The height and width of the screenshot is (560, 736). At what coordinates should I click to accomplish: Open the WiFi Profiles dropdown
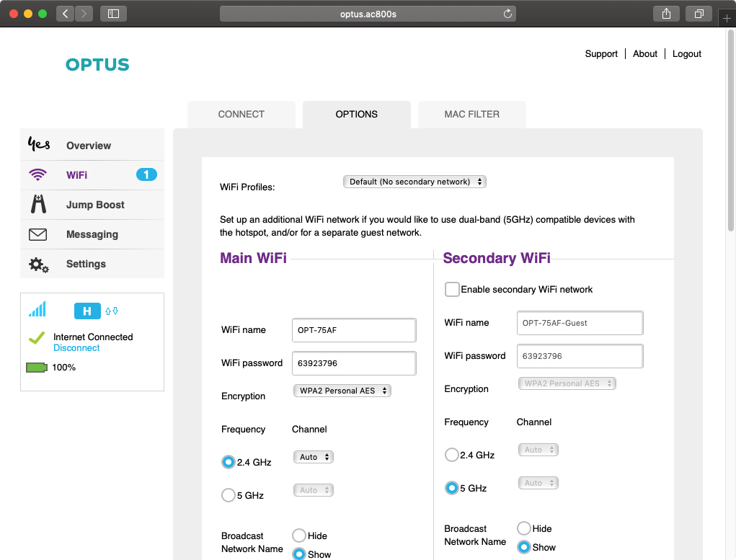(x=414, y=182)
